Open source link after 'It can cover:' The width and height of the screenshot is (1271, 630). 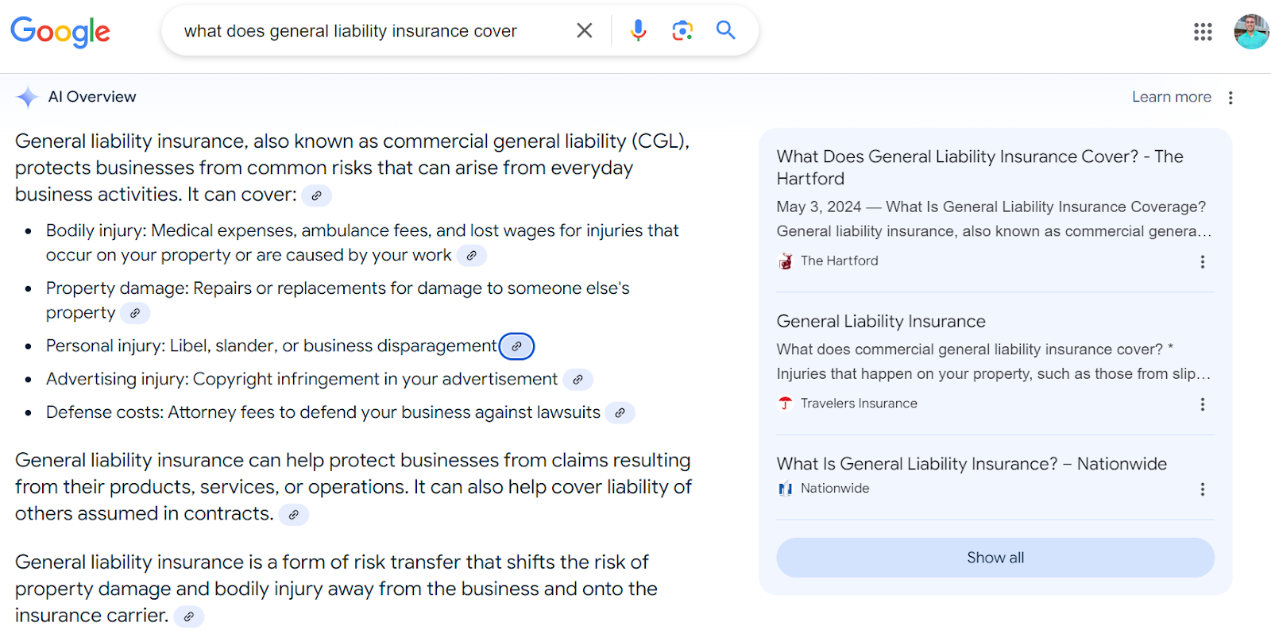click(x=316, y=195)
